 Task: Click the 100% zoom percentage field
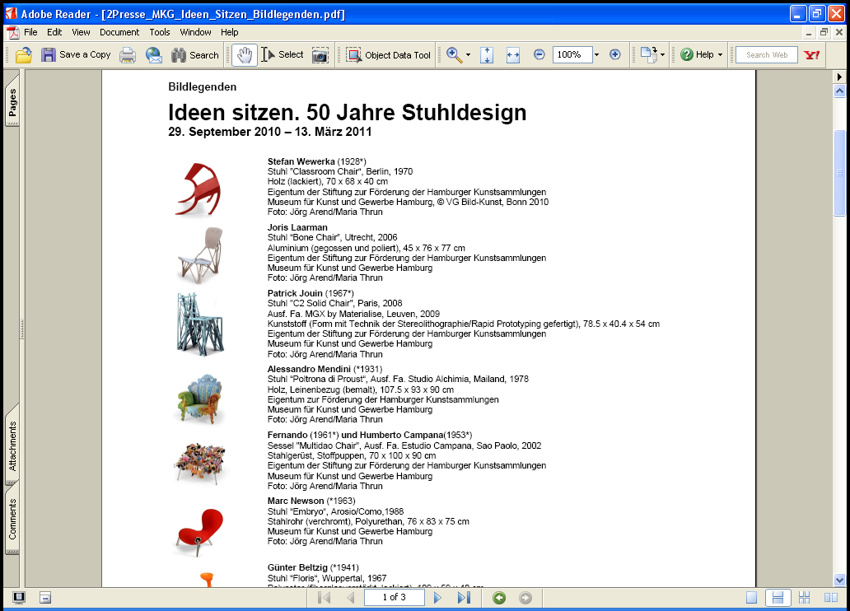click(572, 54)
